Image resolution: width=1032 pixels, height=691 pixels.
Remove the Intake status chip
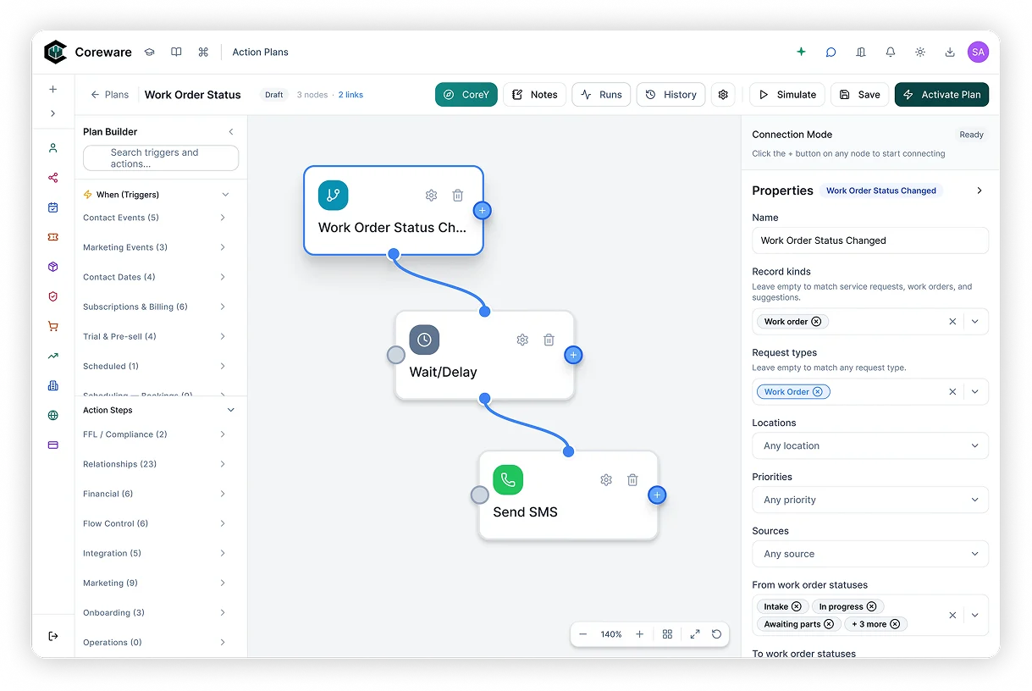click(x=797, y=607)
